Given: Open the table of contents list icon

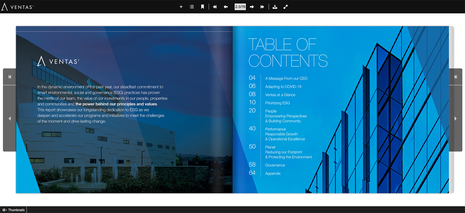Looking at the screenshot, I should [192, 7].
